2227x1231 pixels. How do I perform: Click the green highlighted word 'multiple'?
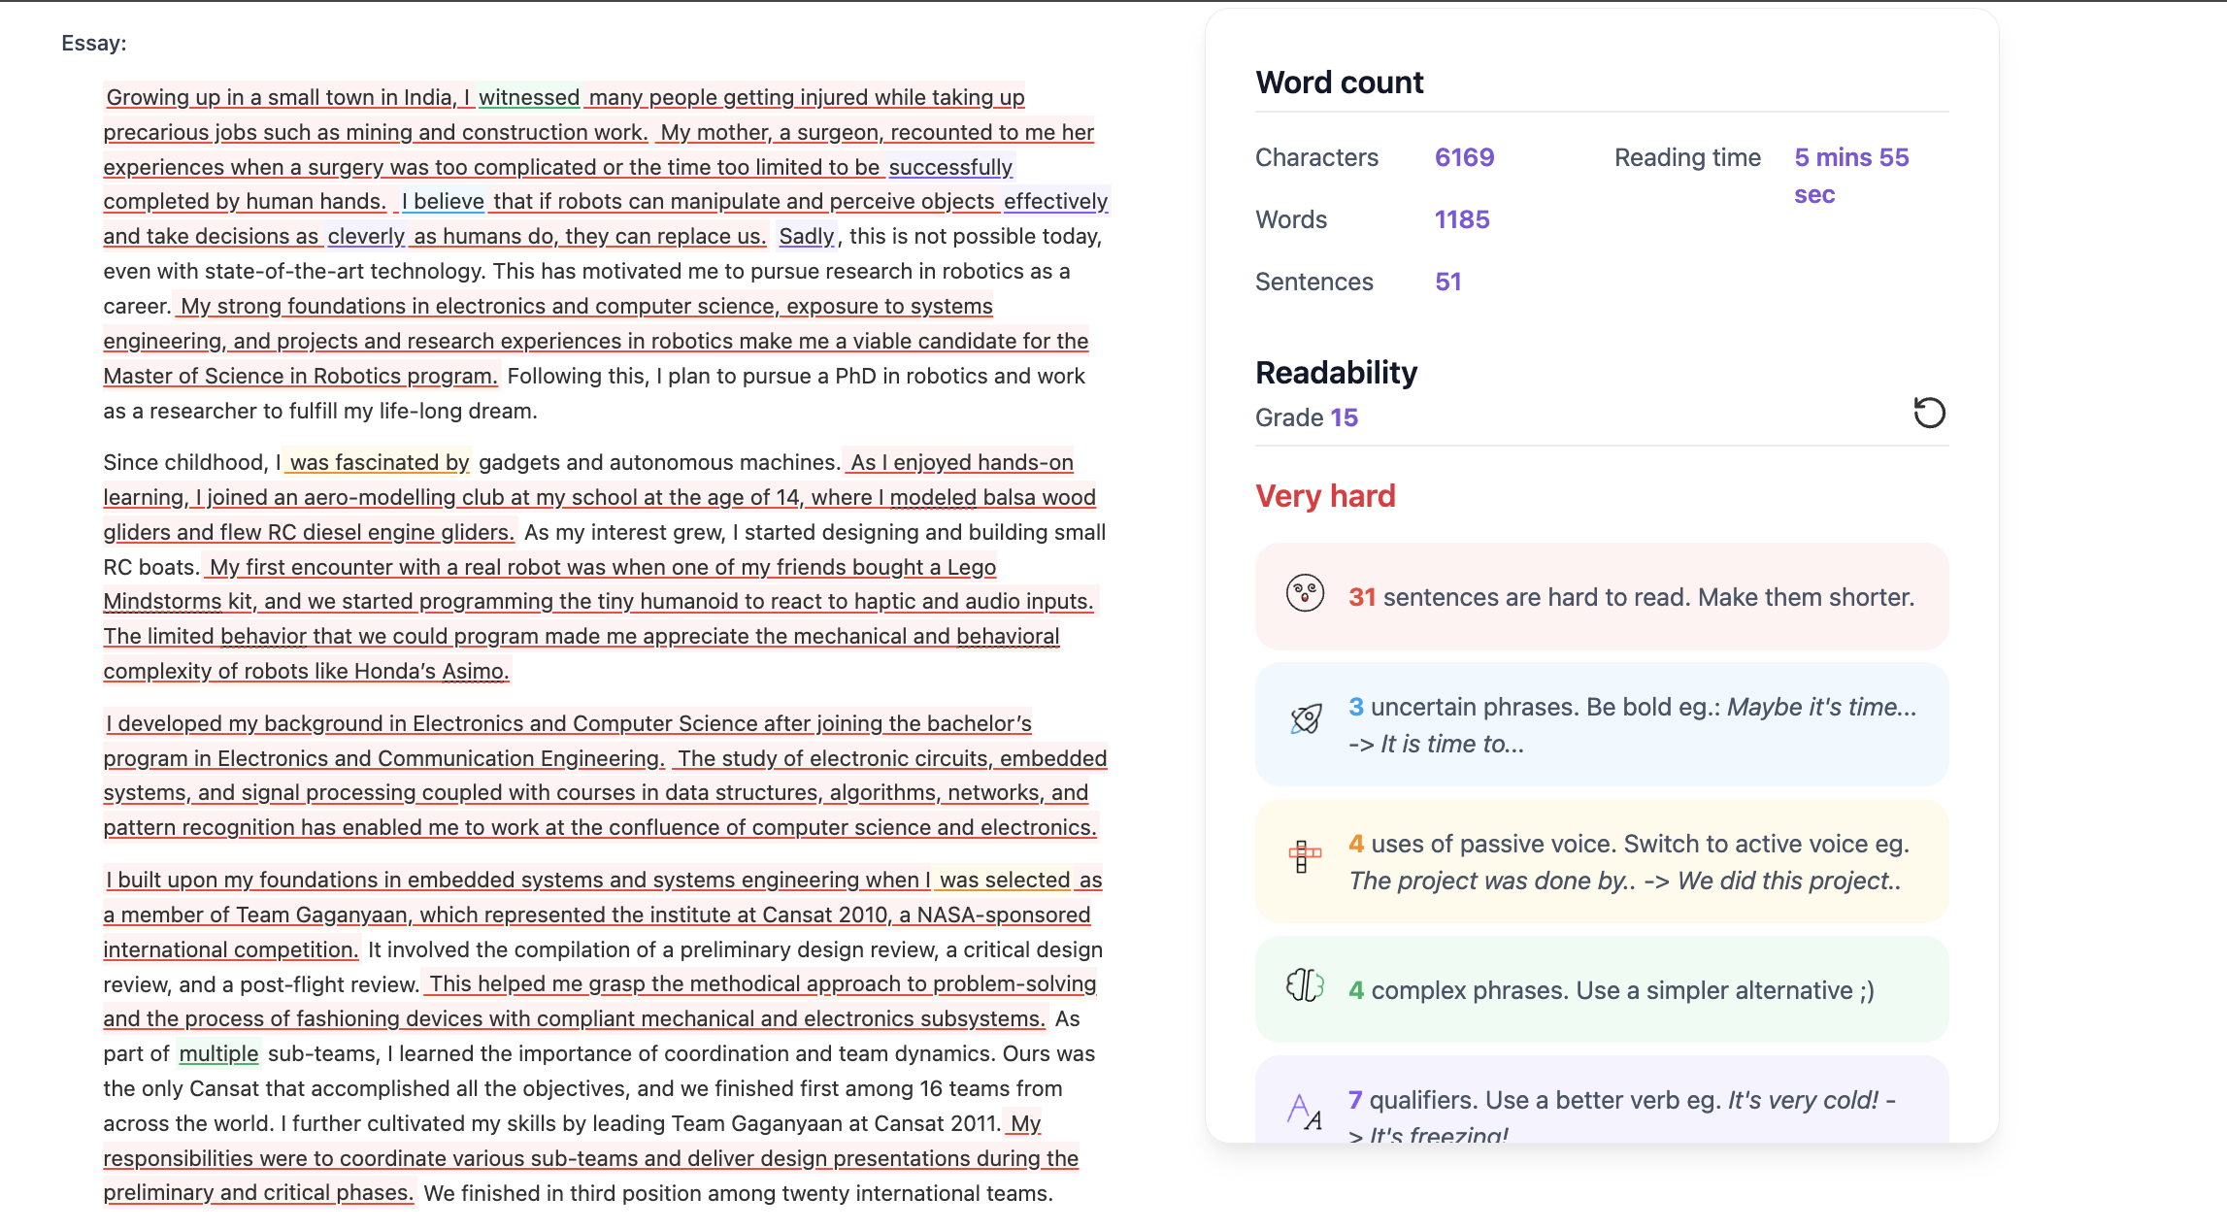coord(218,1053)
